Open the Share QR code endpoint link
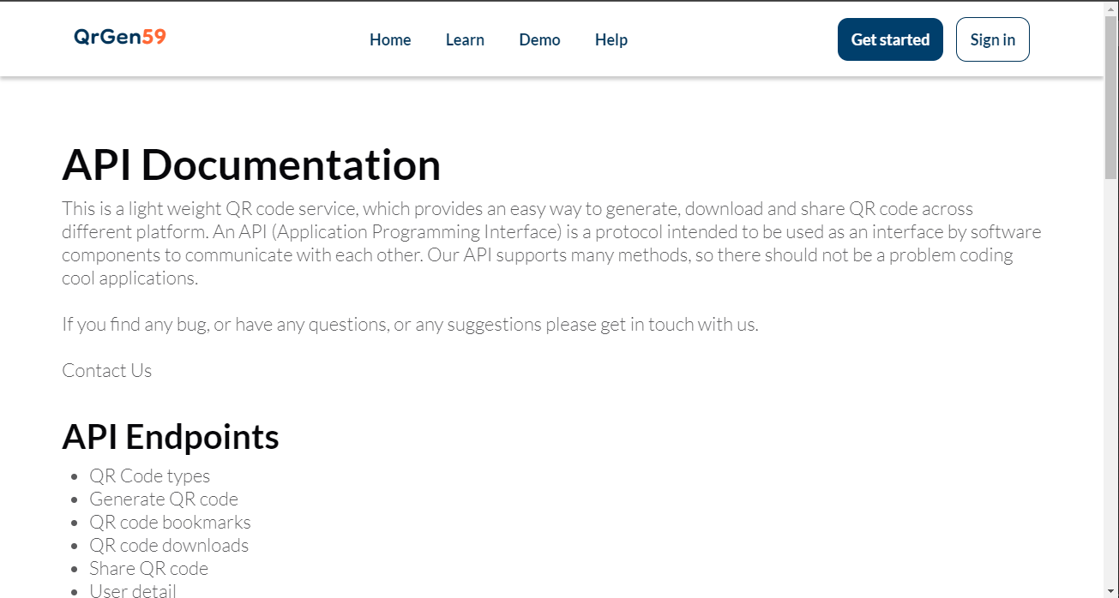This screenshot has height=598, width=1119. pos(148,568)
